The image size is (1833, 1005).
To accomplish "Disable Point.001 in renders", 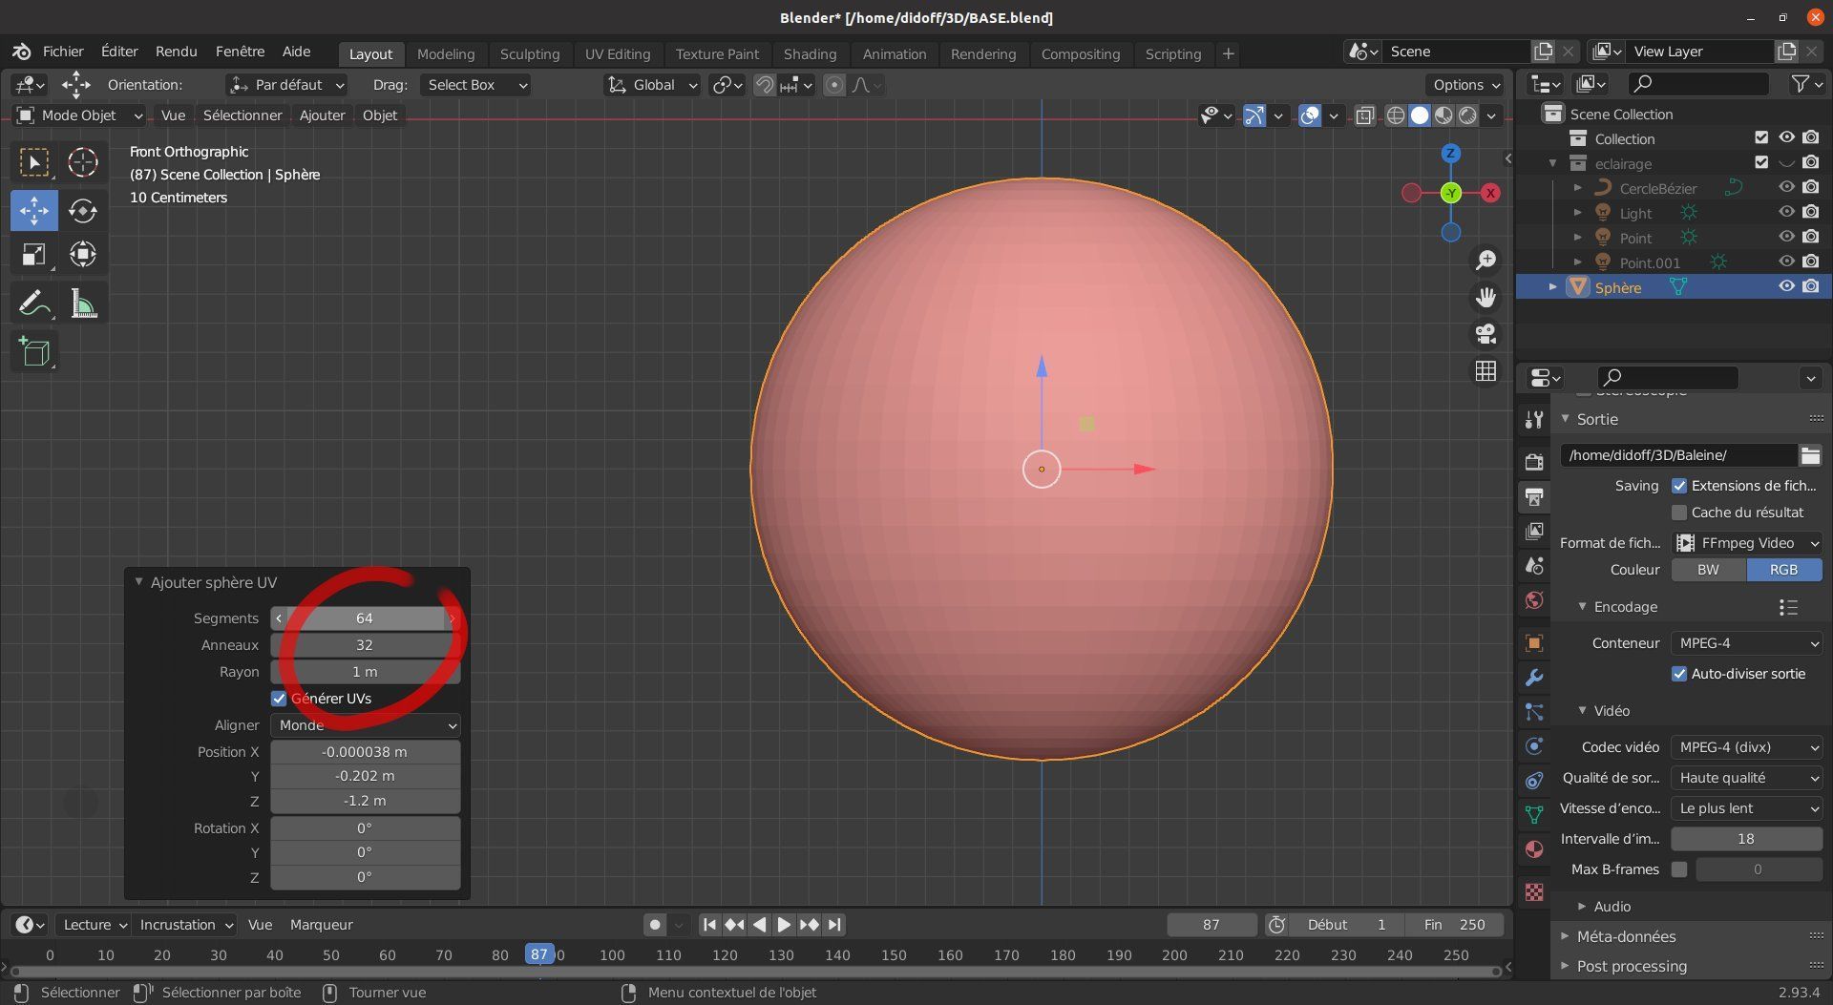I will pos(1811,262).
